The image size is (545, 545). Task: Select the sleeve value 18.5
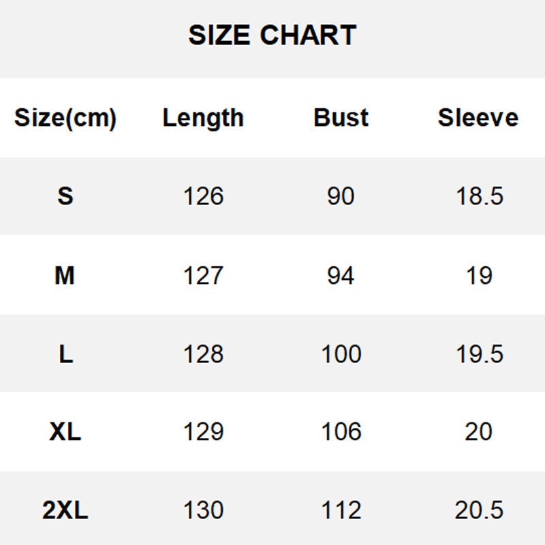pyautogui.click(x=479, y=196)
